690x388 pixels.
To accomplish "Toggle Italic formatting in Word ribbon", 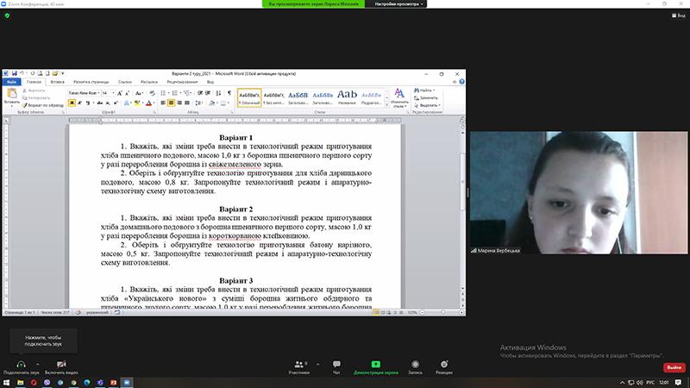I will click(78, 103).
